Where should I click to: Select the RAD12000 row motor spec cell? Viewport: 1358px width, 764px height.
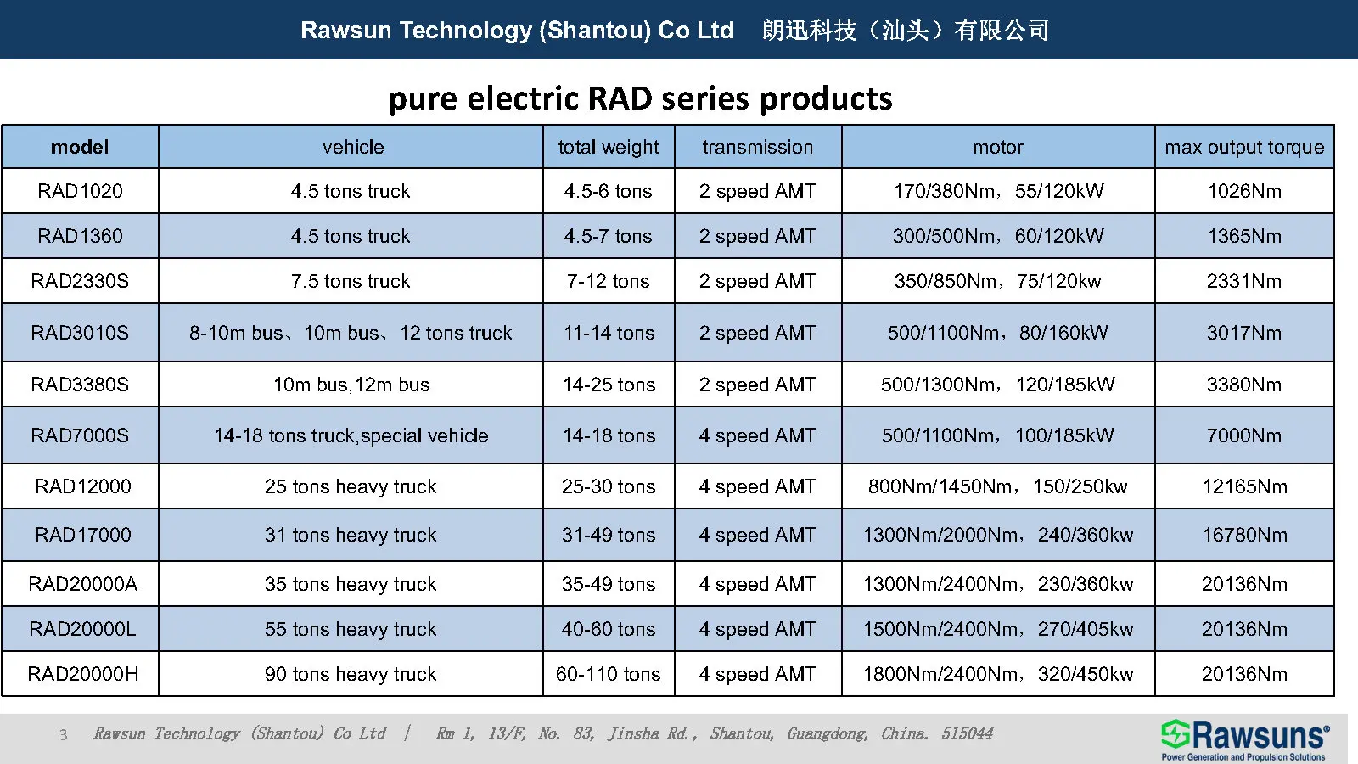tap(997, 486)
